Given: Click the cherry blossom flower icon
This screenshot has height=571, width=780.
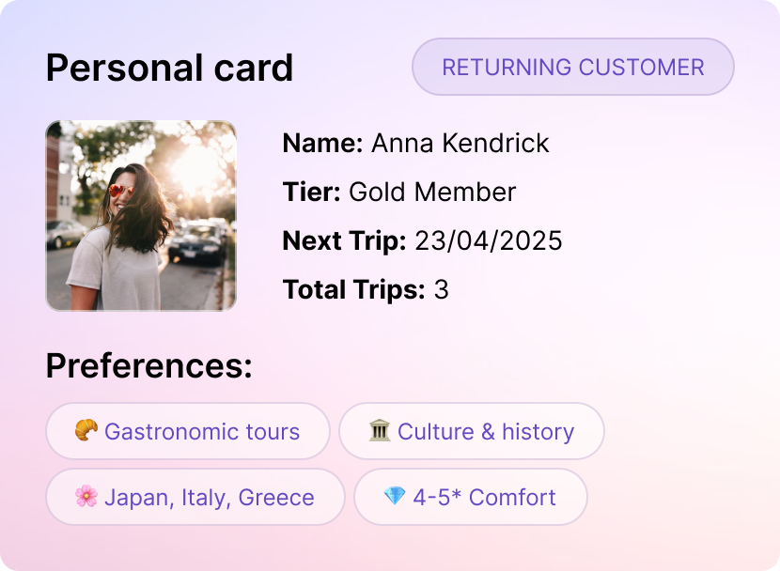Looking at the screenshot, I should tap(86, 497).
